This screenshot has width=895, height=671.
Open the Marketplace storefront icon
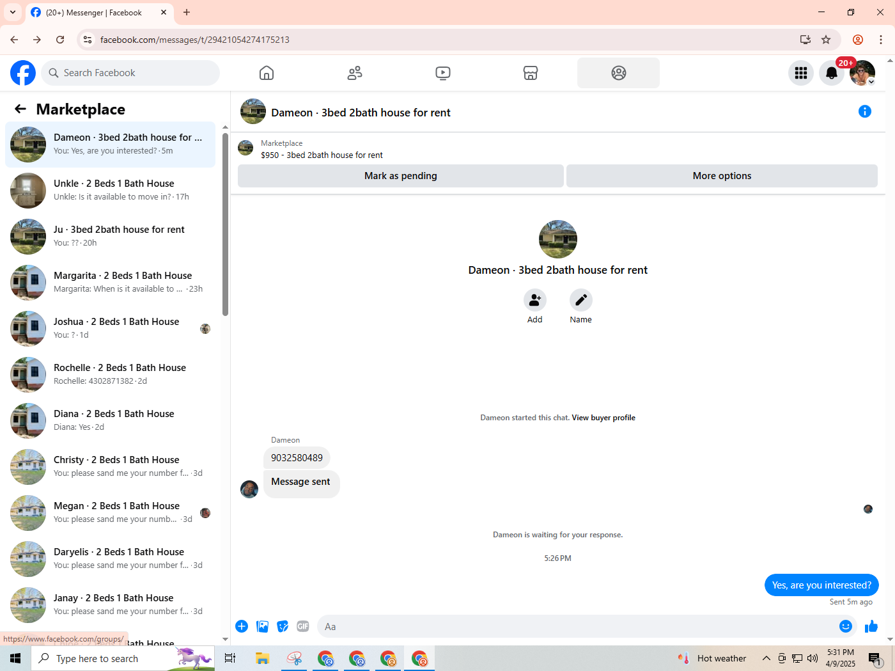coord(531,73)
